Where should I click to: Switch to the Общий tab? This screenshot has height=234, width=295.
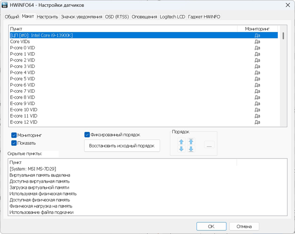coord(12,17)
